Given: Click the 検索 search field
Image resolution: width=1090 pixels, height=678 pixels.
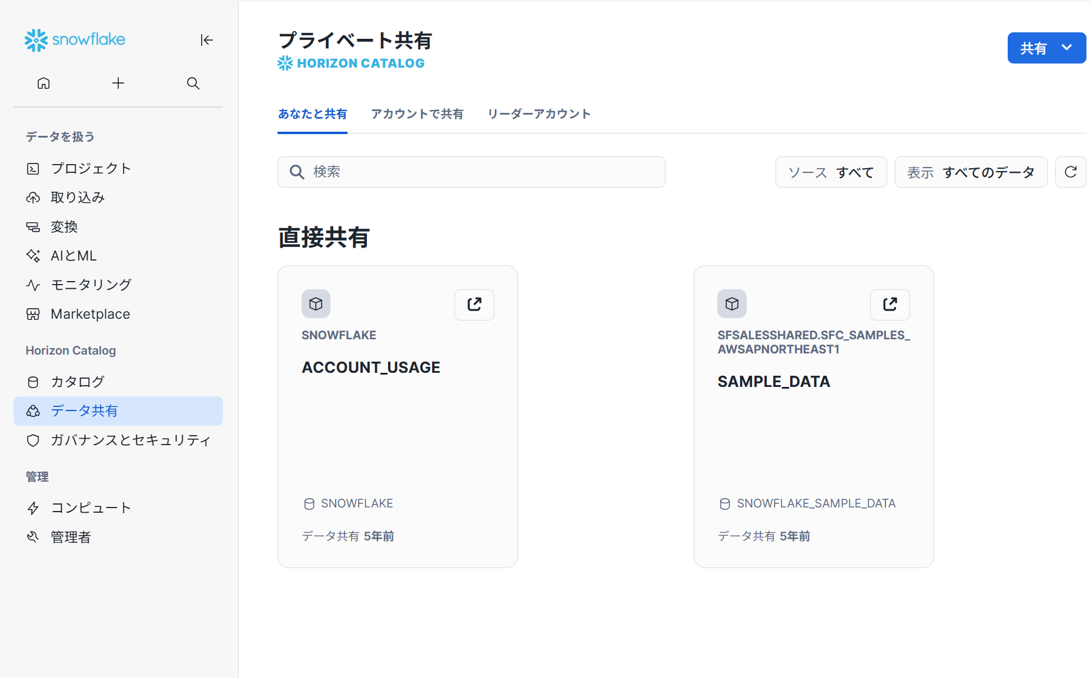Looking at the screenshot, I should (x=471, y=172).
